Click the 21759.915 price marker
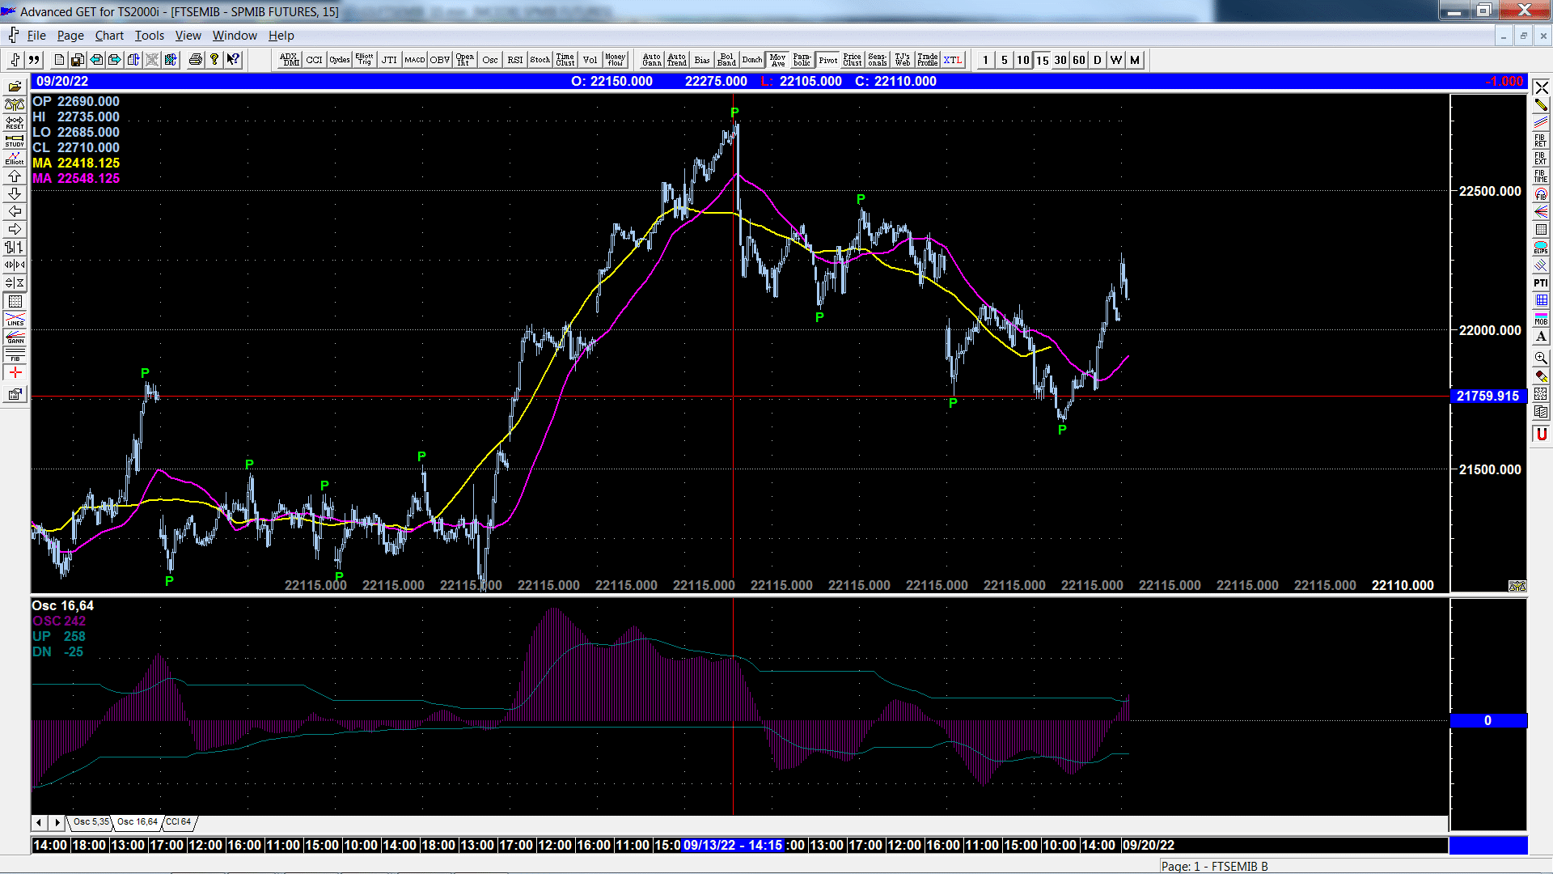Screen dimensions: 1553x874 pyautogui.click(x=1488, y=397)
